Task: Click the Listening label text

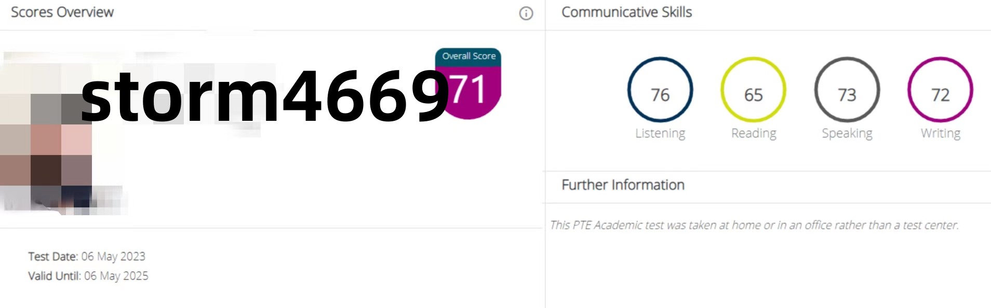Action: [660, 134]
